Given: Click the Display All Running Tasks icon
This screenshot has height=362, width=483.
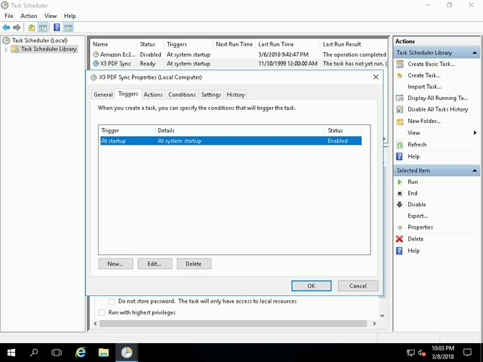Looking at the screenshot, I should click(x=400, y=98).
